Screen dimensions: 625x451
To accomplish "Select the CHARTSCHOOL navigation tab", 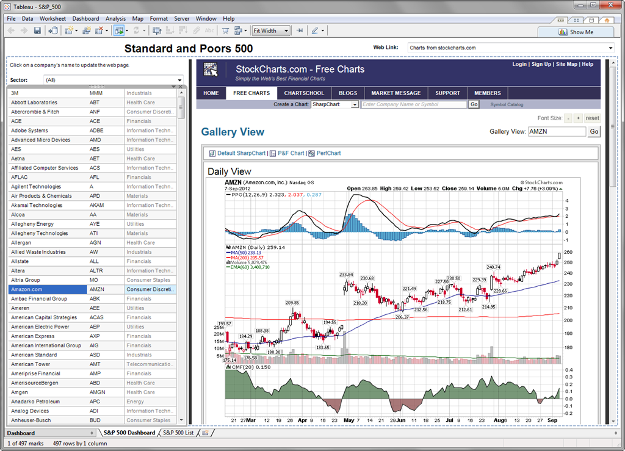I will click(x=304, y=93).
